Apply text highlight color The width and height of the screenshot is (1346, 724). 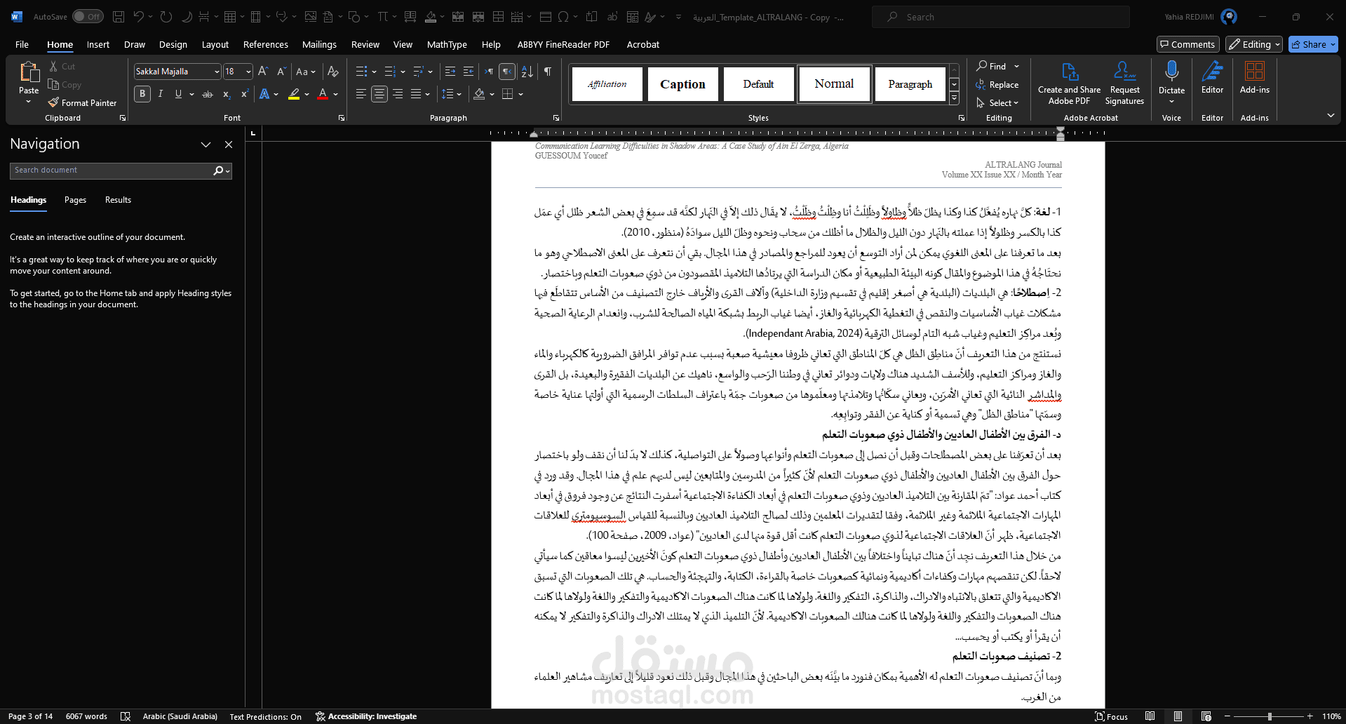click(294, 94)
